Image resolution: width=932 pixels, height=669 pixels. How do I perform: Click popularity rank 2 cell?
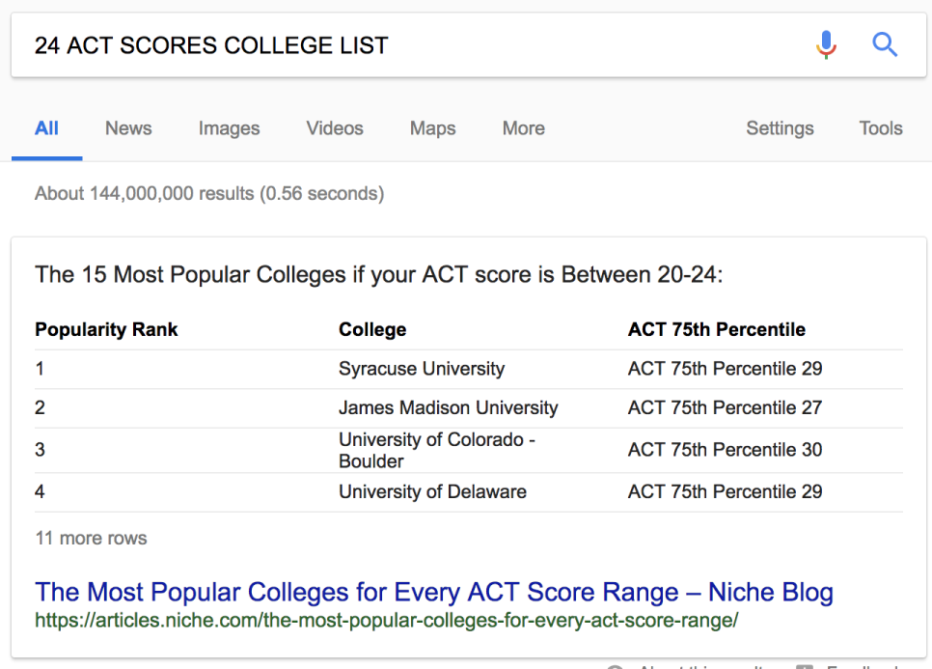[40, 408]
